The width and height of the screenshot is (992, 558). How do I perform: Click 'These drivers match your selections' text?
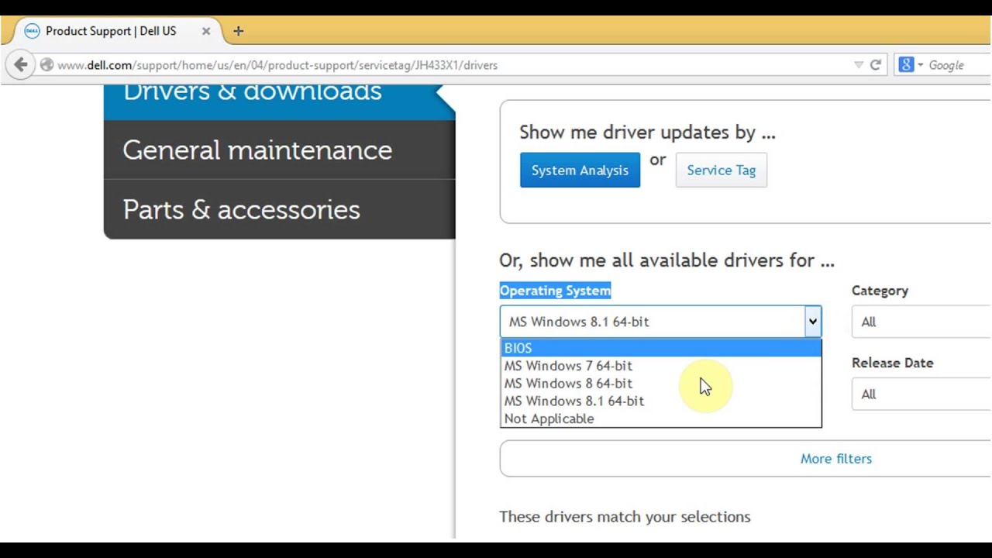[625, 517]
